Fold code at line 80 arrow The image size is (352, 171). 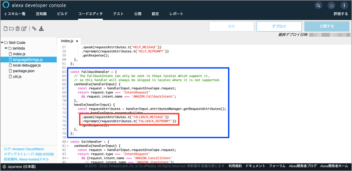click(x=68, y=142)
